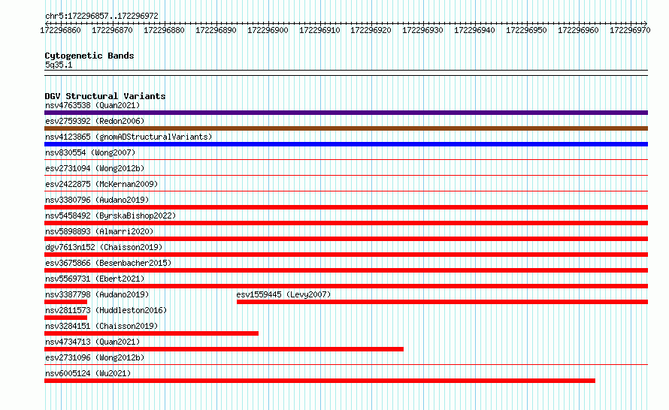The image size is (669, 410).
Task: Click the esv2759392 (Redon2006) label
Action: coord(95,121)
